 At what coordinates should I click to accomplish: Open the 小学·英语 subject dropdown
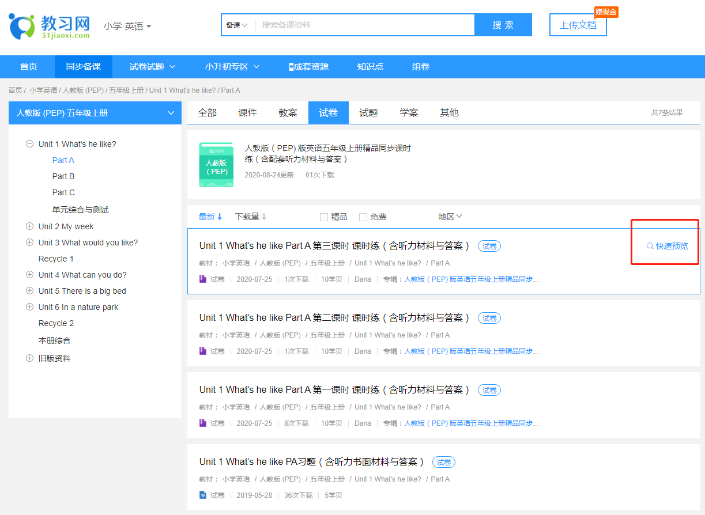click(127, 26)
